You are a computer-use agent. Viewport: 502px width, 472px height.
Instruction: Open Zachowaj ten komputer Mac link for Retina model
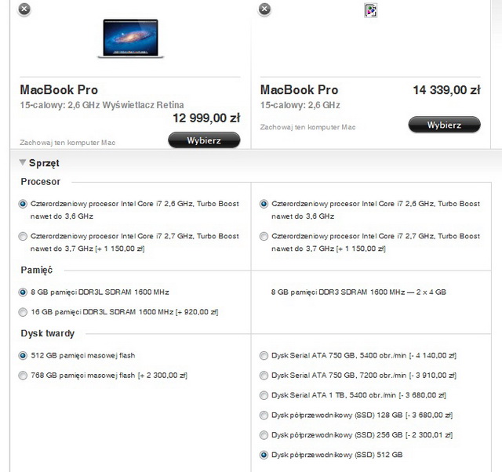pos(67,143)
